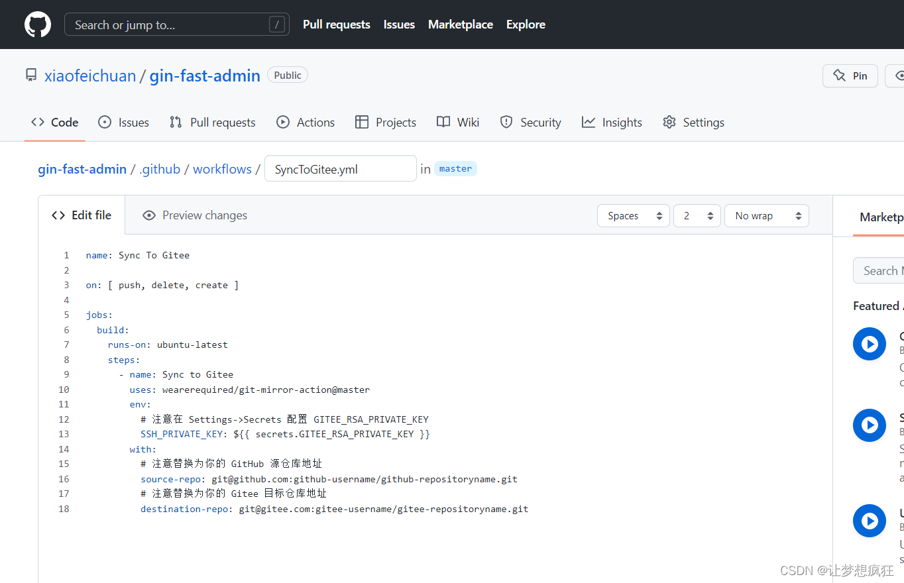Click the 'source-repo' code line
The width and height of the screenshot is (904, 583).
coord(329,479)
